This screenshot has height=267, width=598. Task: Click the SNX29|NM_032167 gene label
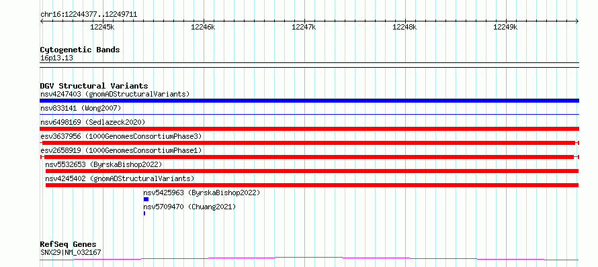(x=71, y=252)
